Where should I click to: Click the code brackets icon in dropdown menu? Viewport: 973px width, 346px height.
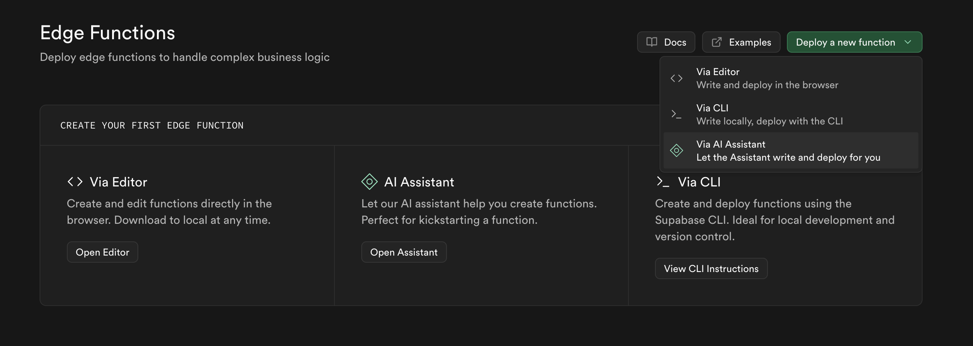tap(676, 78)
